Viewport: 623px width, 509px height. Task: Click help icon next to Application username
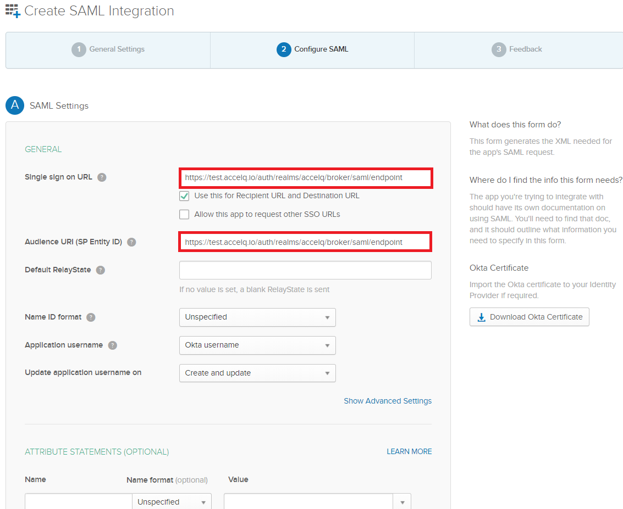coord(113,345)
